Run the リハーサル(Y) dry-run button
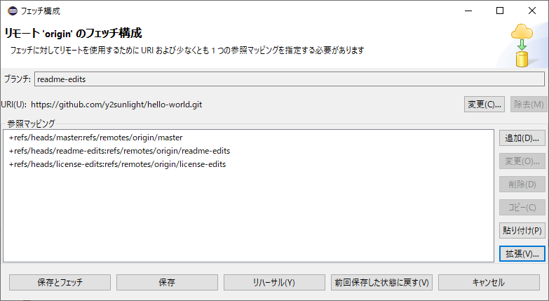Viewport: 549px width, 301px height. 274,282
